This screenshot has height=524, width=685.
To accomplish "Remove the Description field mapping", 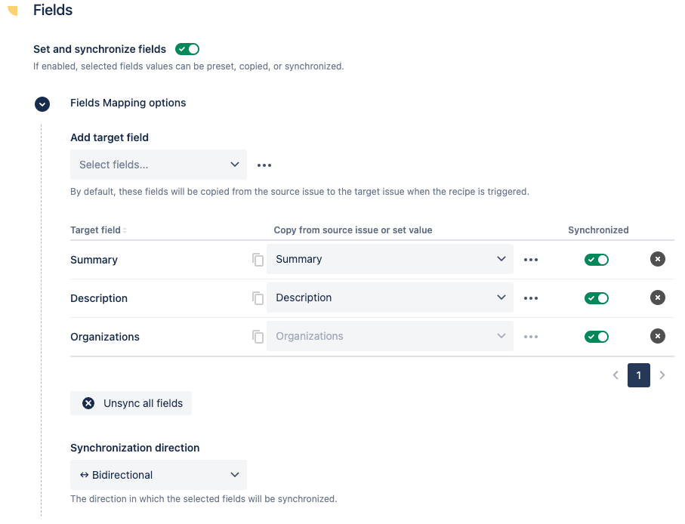I will pyautogui.click(x=658, y=298).
